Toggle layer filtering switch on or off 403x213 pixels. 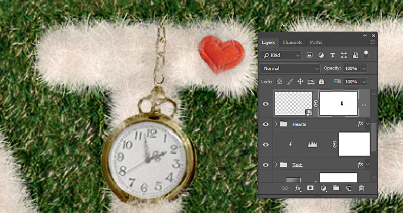pos(366,54)
